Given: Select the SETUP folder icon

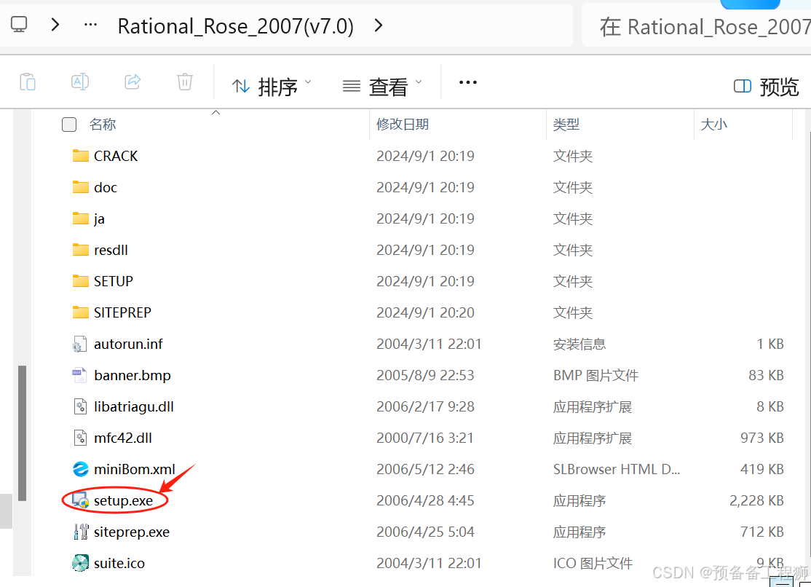Looking at the screenshot, I should tap(80, 280).
